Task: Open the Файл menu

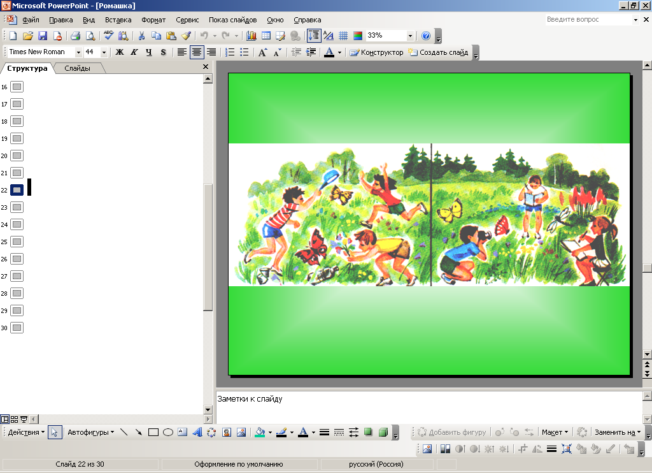Action: (31, 20)
